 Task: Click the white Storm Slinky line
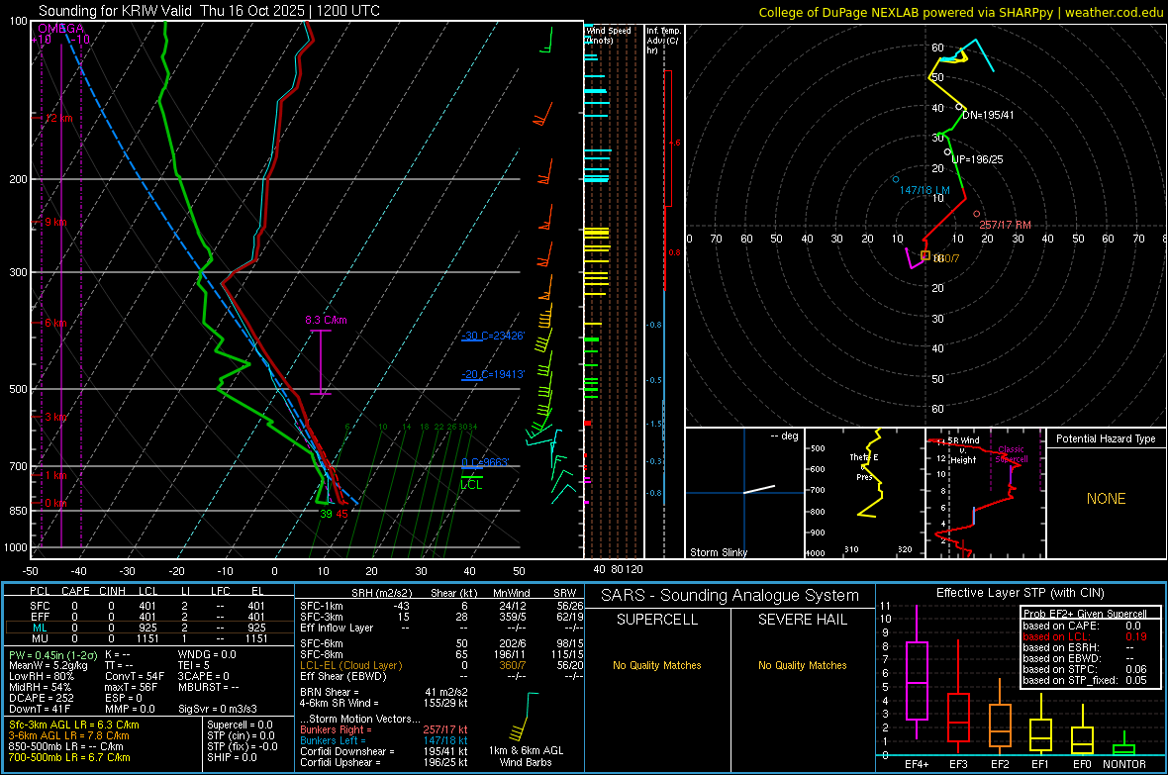tap(759, 490)
